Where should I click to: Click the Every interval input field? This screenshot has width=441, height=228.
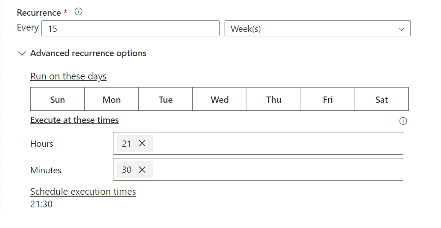point(130,29)
